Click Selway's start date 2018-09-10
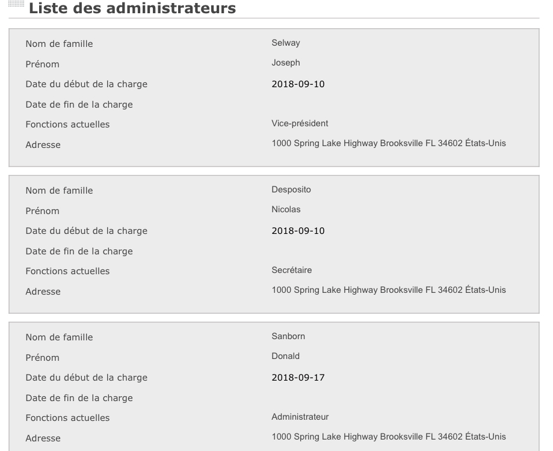Image resolution: width=553 pixels, height=451 pixels. click(298, 84)
